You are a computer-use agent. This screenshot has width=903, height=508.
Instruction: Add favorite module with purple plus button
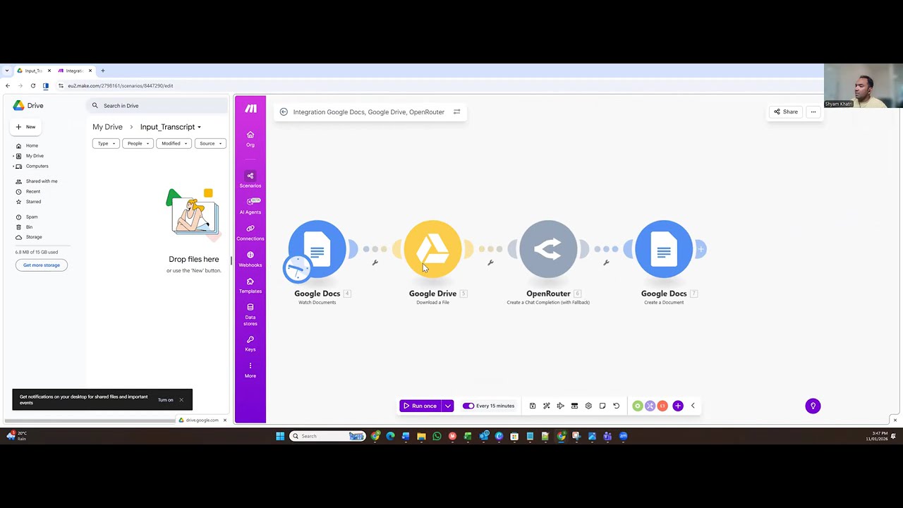click(x=678, y=406)
